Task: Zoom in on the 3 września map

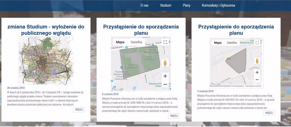Action: click(x=257, y=72)
